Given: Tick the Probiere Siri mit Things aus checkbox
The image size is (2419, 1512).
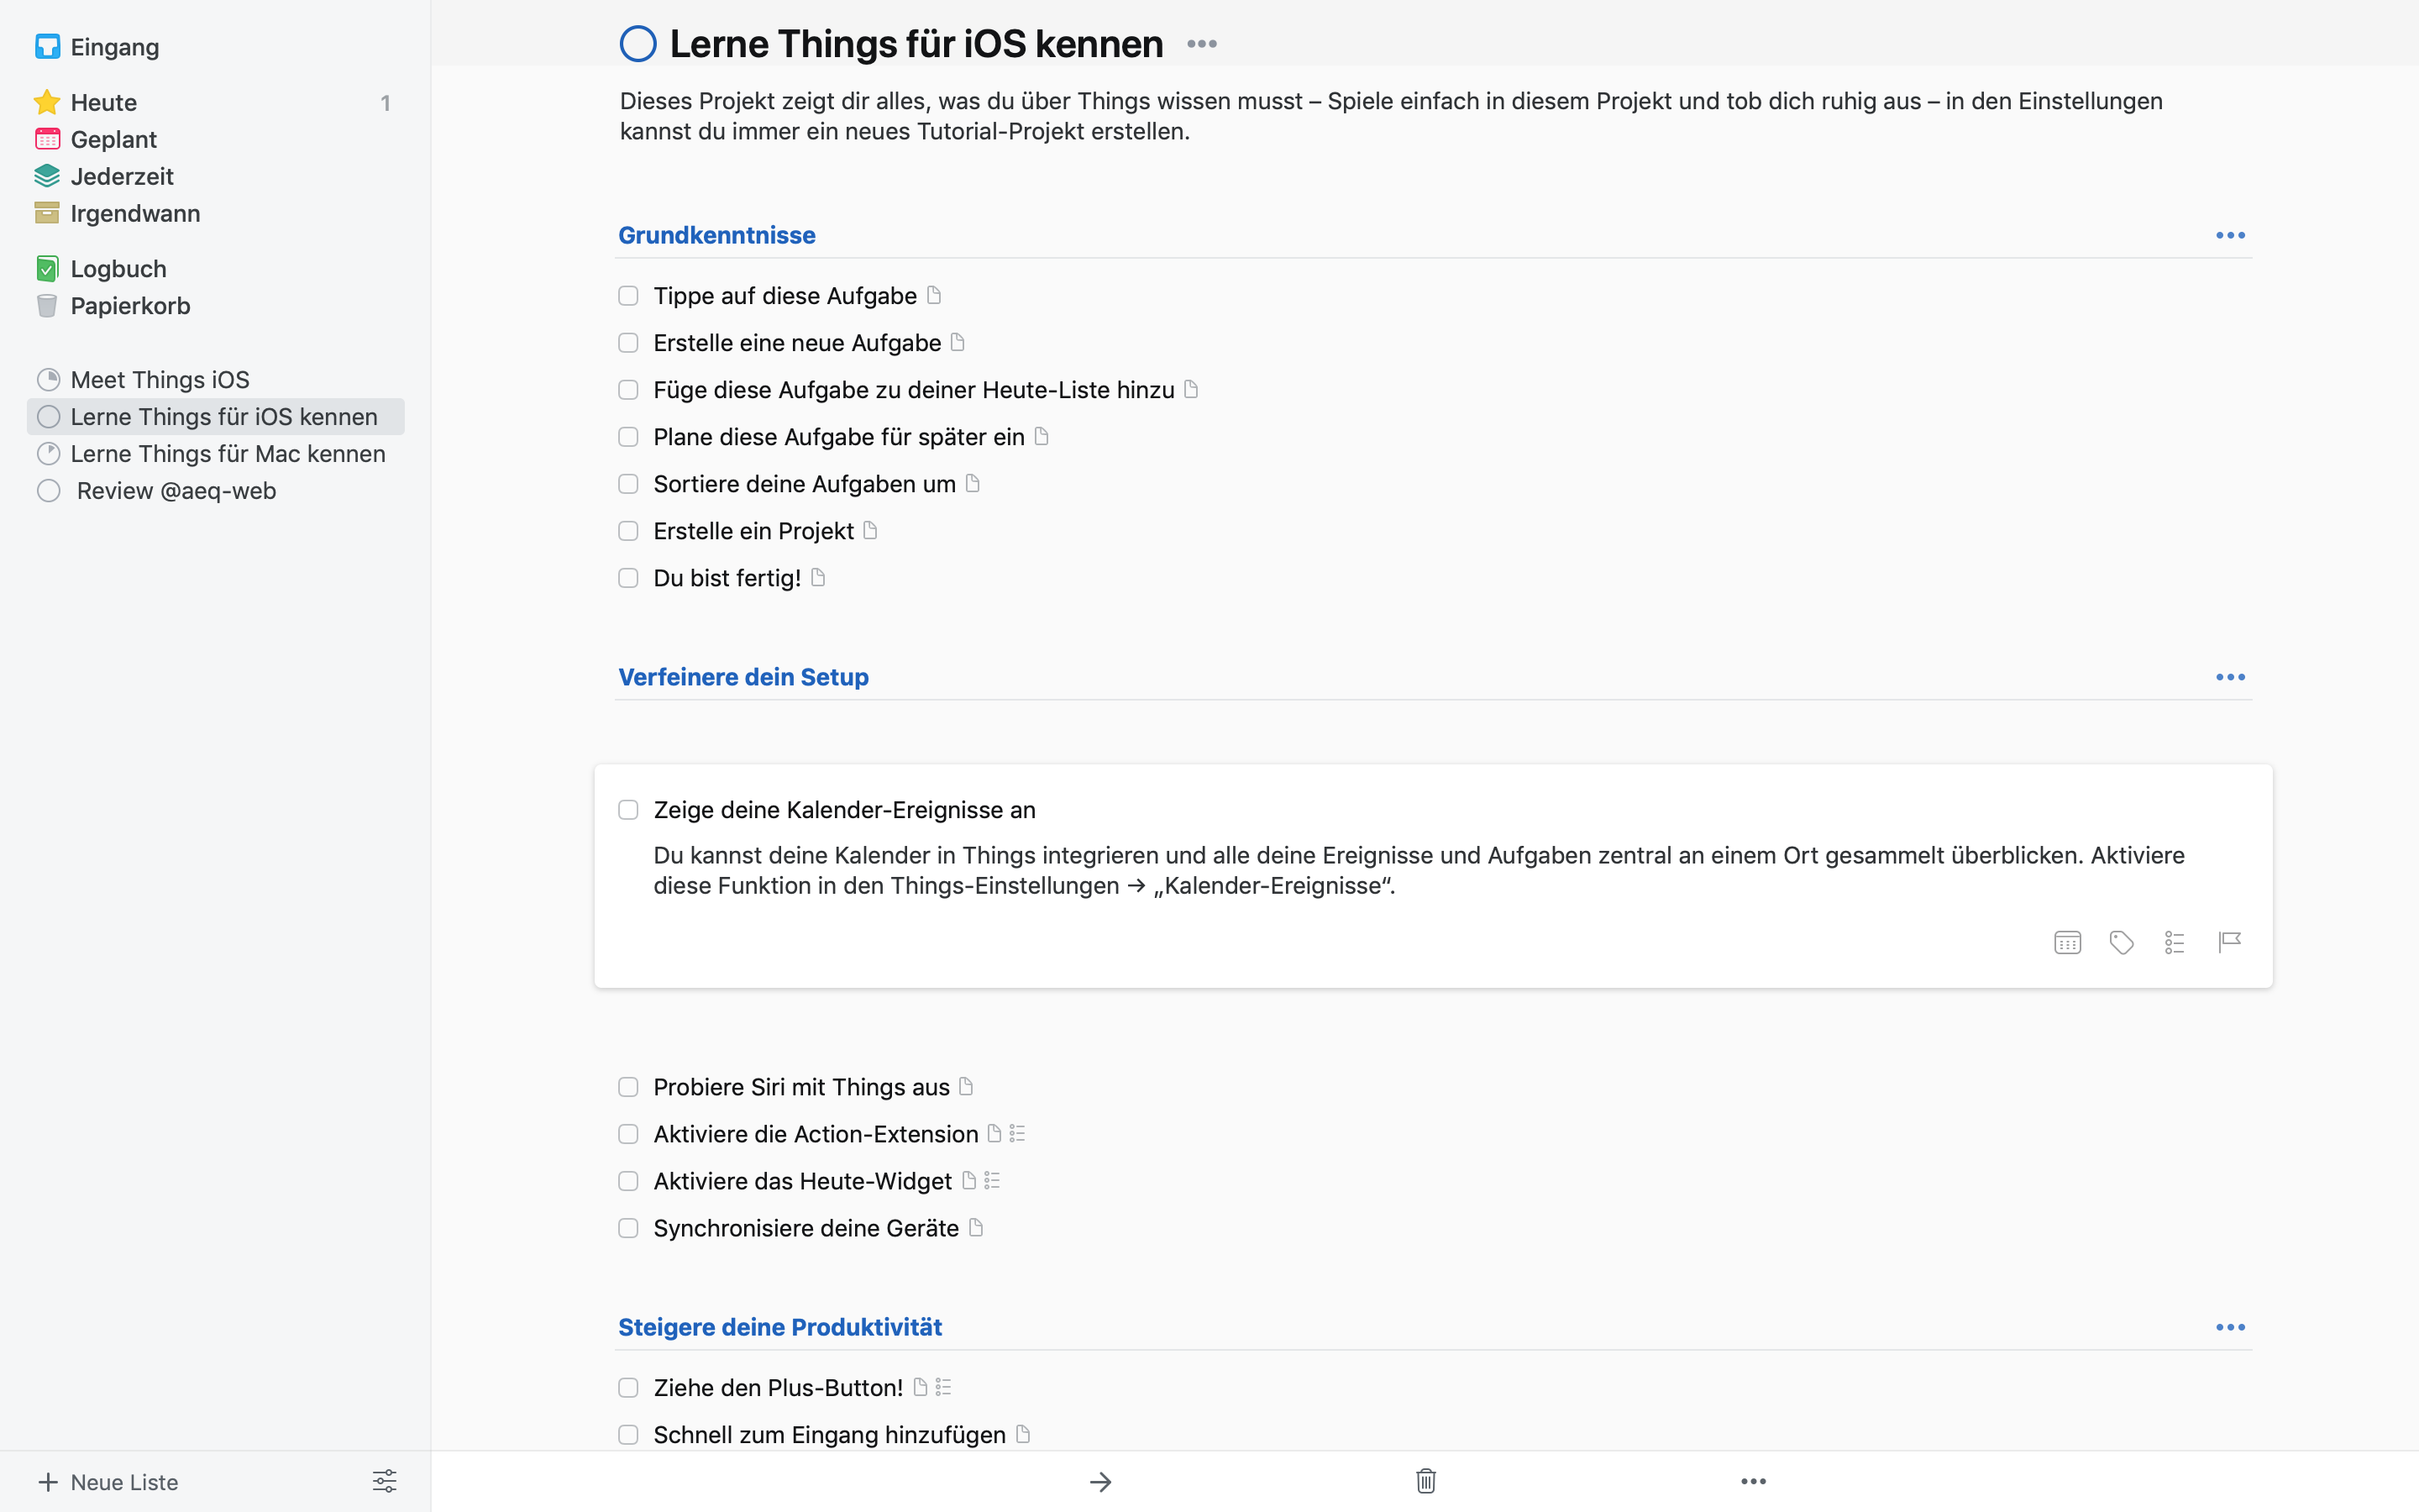Looking at the screenshot, I should click(627, 1087).
